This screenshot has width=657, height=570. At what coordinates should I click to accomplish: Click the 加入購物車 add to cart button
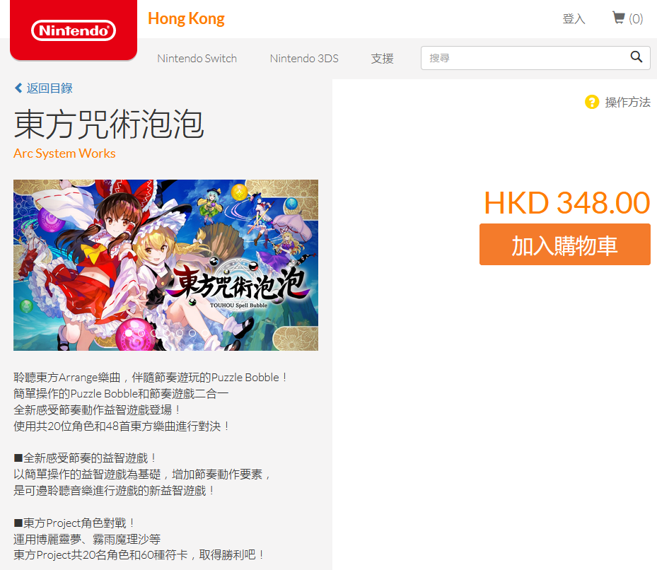point(565,245)
